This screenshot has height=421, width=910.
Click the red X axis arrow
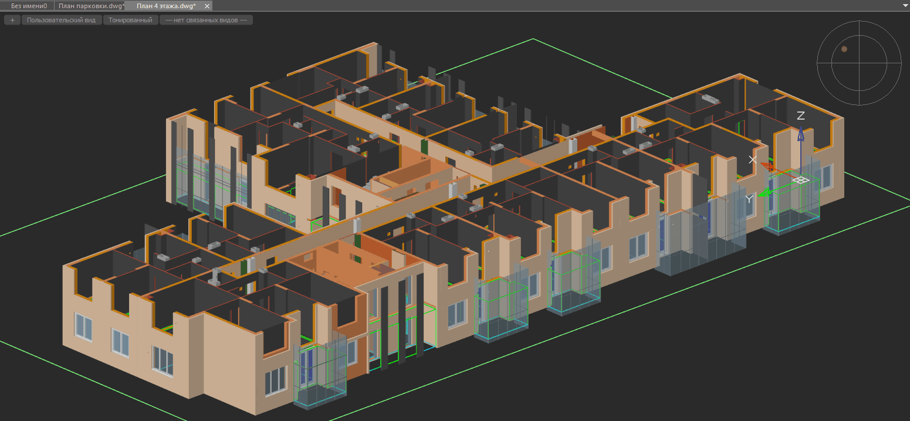coord(770,167)
